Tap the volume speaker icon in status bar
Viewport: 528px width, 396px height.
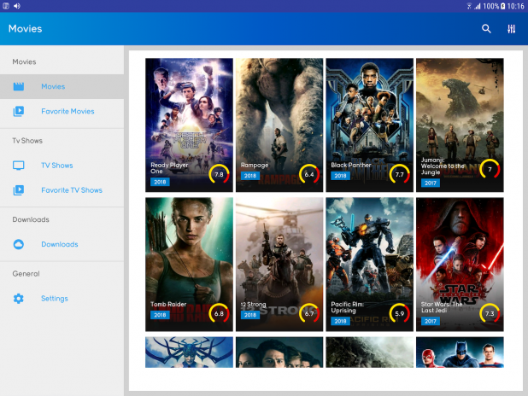click(x=17, y=6)
